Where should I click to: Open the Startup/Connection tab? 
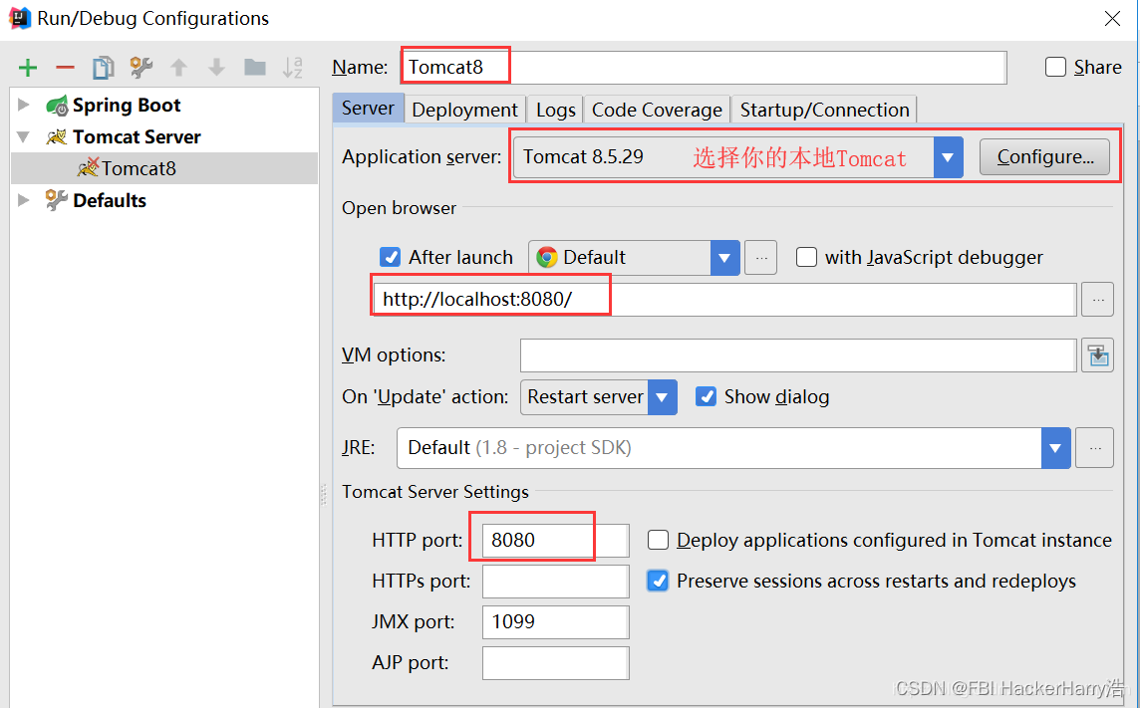824,110
